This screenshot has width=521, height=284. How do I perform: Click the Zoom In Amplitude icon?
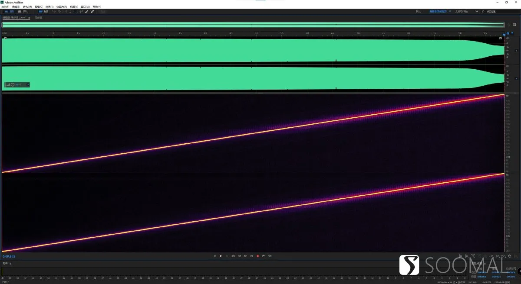point(461,256)
